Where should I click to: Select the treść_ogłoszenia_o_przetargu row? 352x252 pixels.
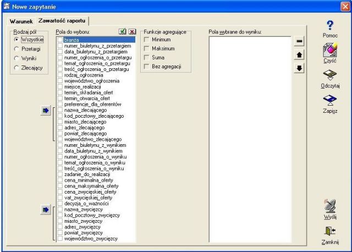(96, 69)
